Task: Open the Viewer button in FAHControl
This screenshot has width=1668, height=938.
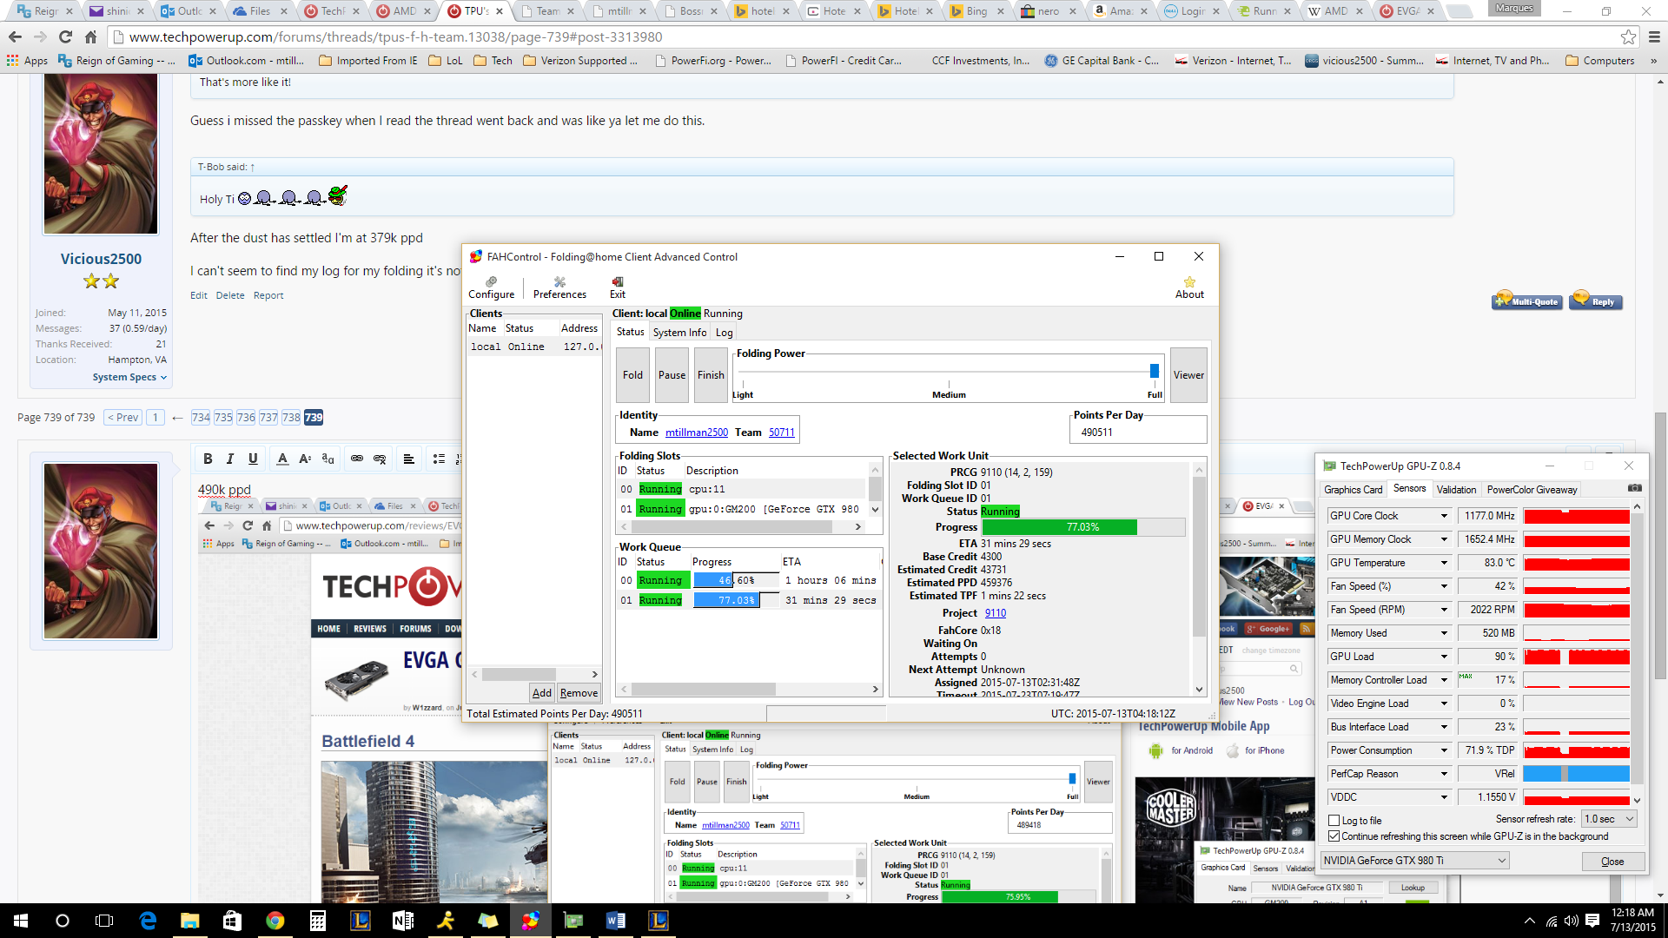Action: pos(1188,375)
